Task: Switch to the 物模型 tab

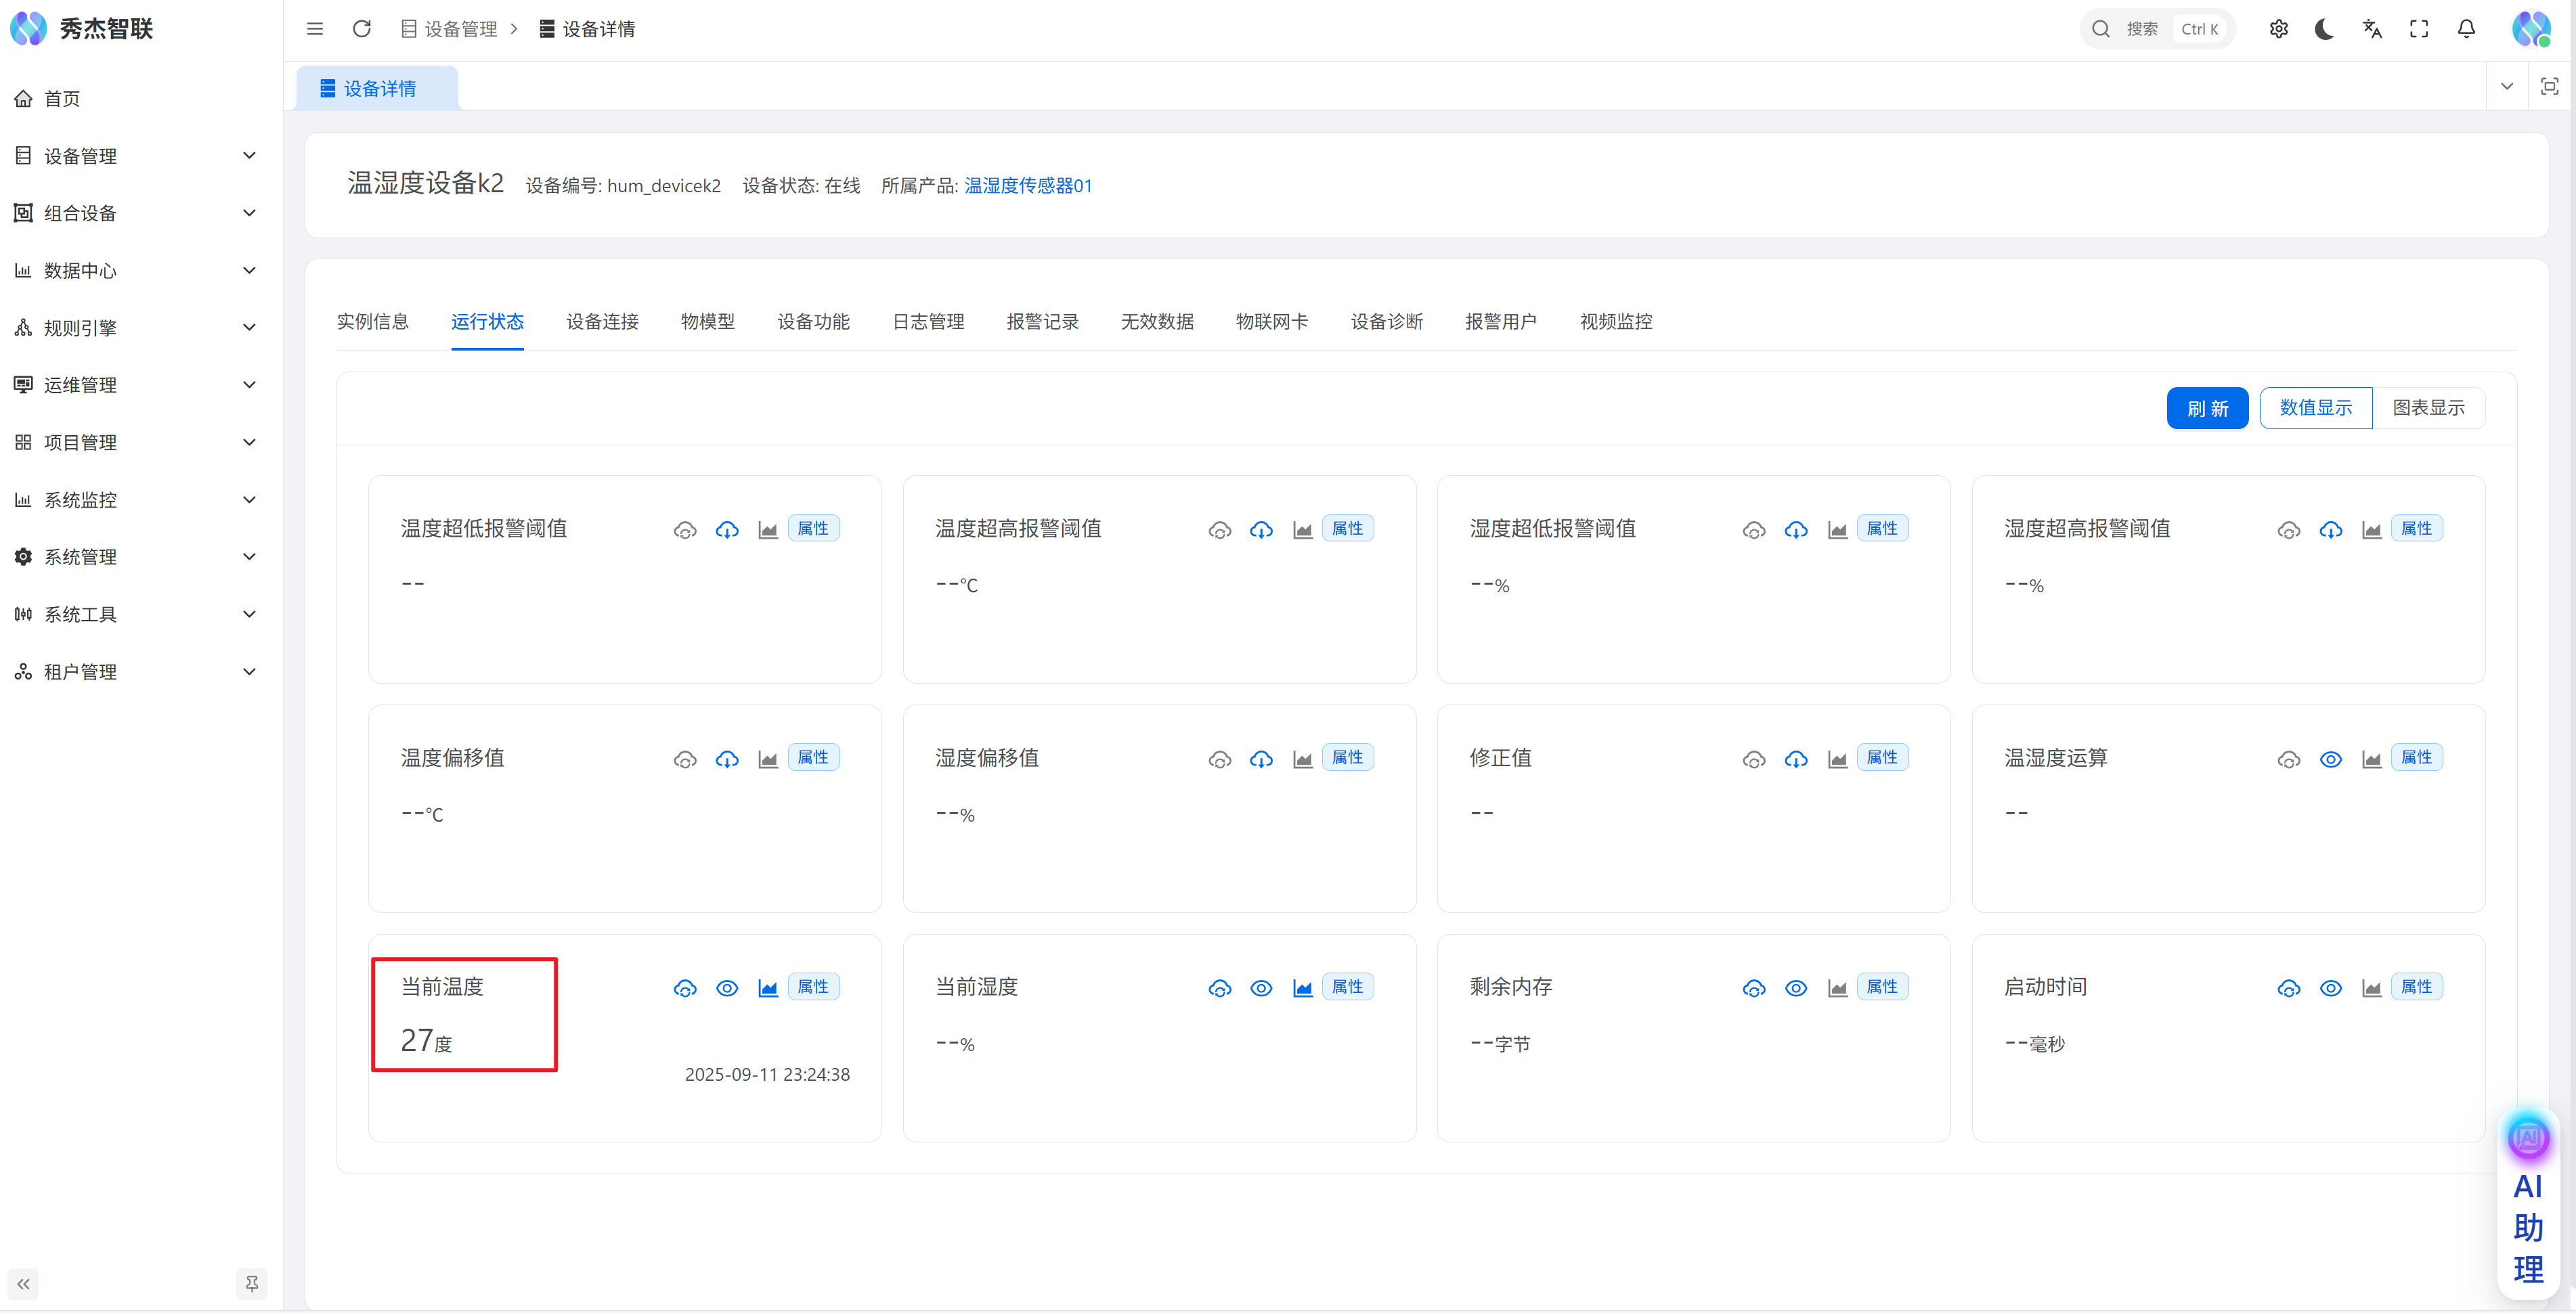Action: (707, 322)
